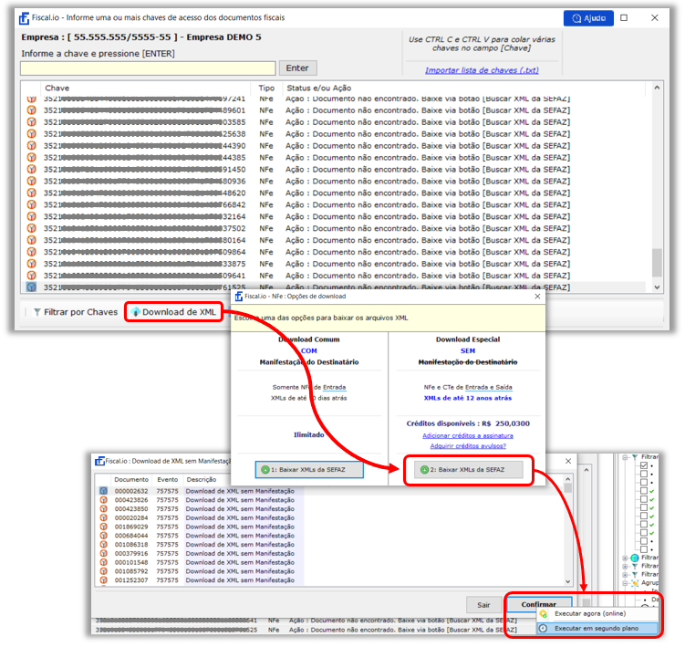Click status icon of key ending 25638
The height and width of the screenshot is (647, 685).
click(31, 134)
